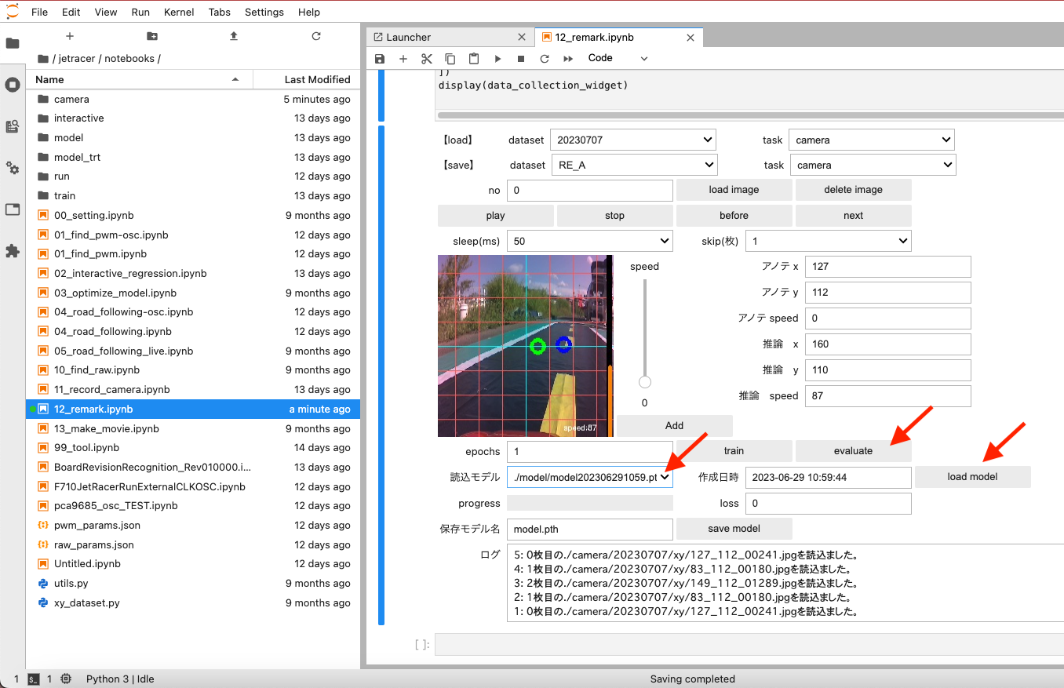This screenshot has height=688, width=1064.
Task: Interrupt the kernel with the stop icon
Action: 521,59
